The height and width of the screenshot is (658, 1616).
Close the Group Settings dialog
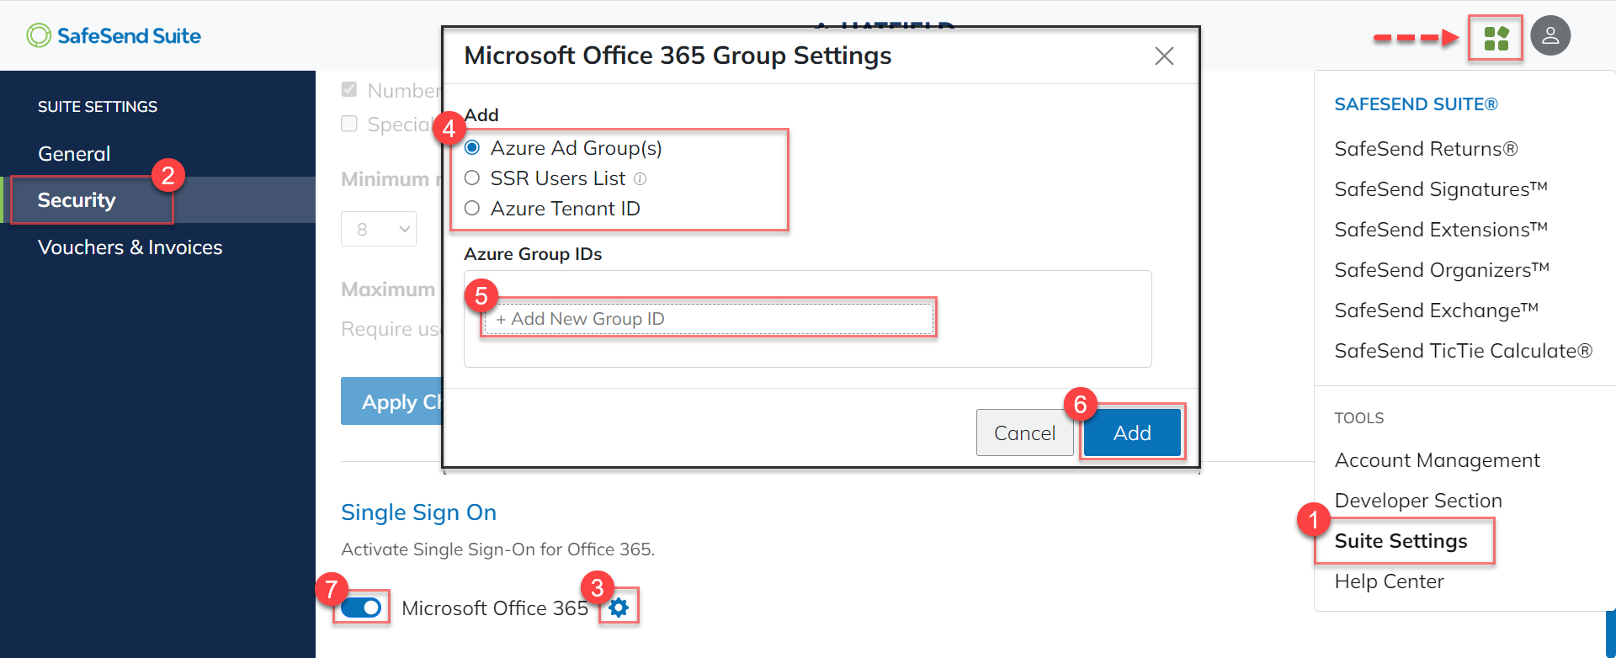point(1164,56)
